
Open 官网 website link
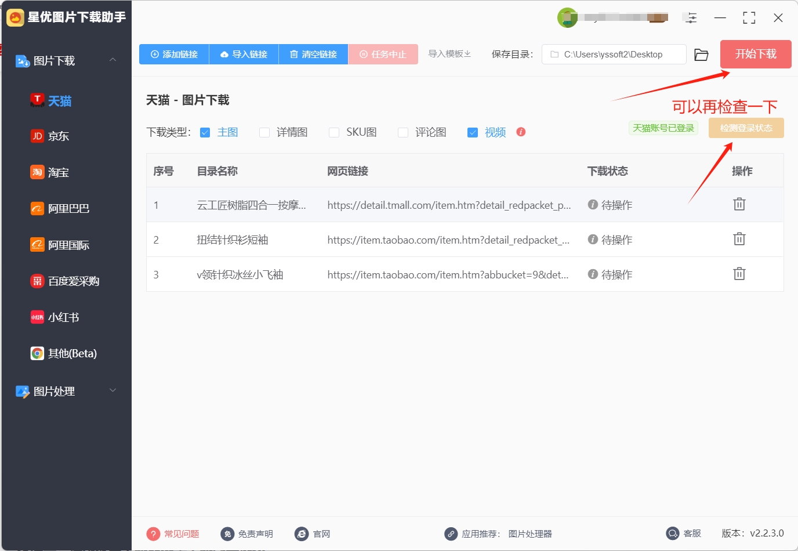pyautogui.click(x=312, y=534)
